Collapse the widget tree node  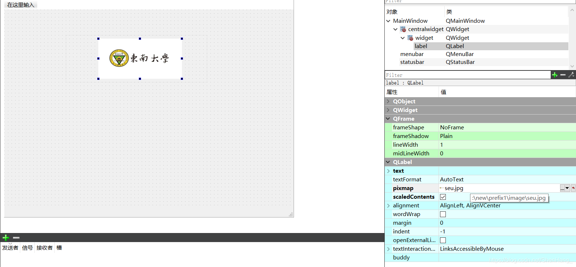pos(403,38)
